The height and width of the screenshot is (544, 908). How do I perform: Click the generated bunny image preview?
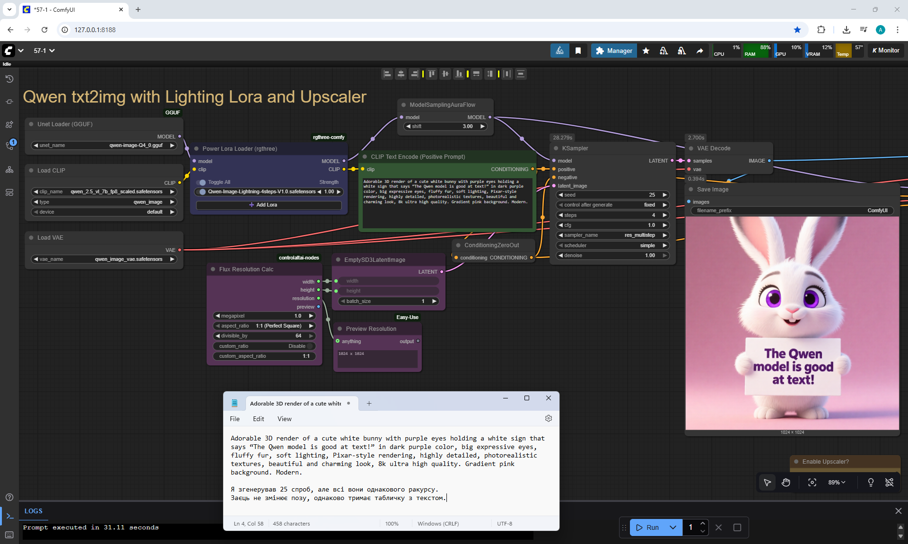792,323
